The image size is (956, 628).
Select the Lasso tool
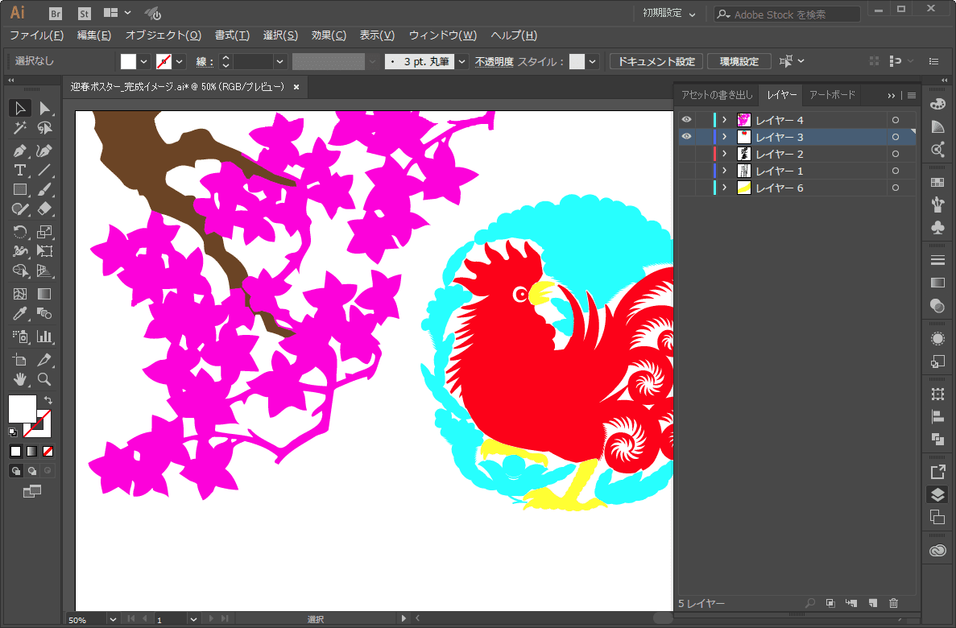(x=44, y=127)
